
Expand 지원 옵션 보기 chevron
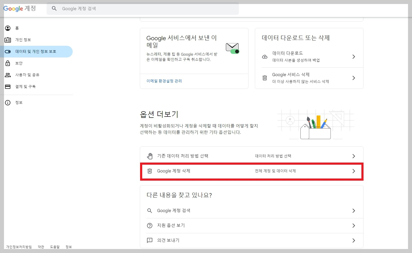coord(354,226)
